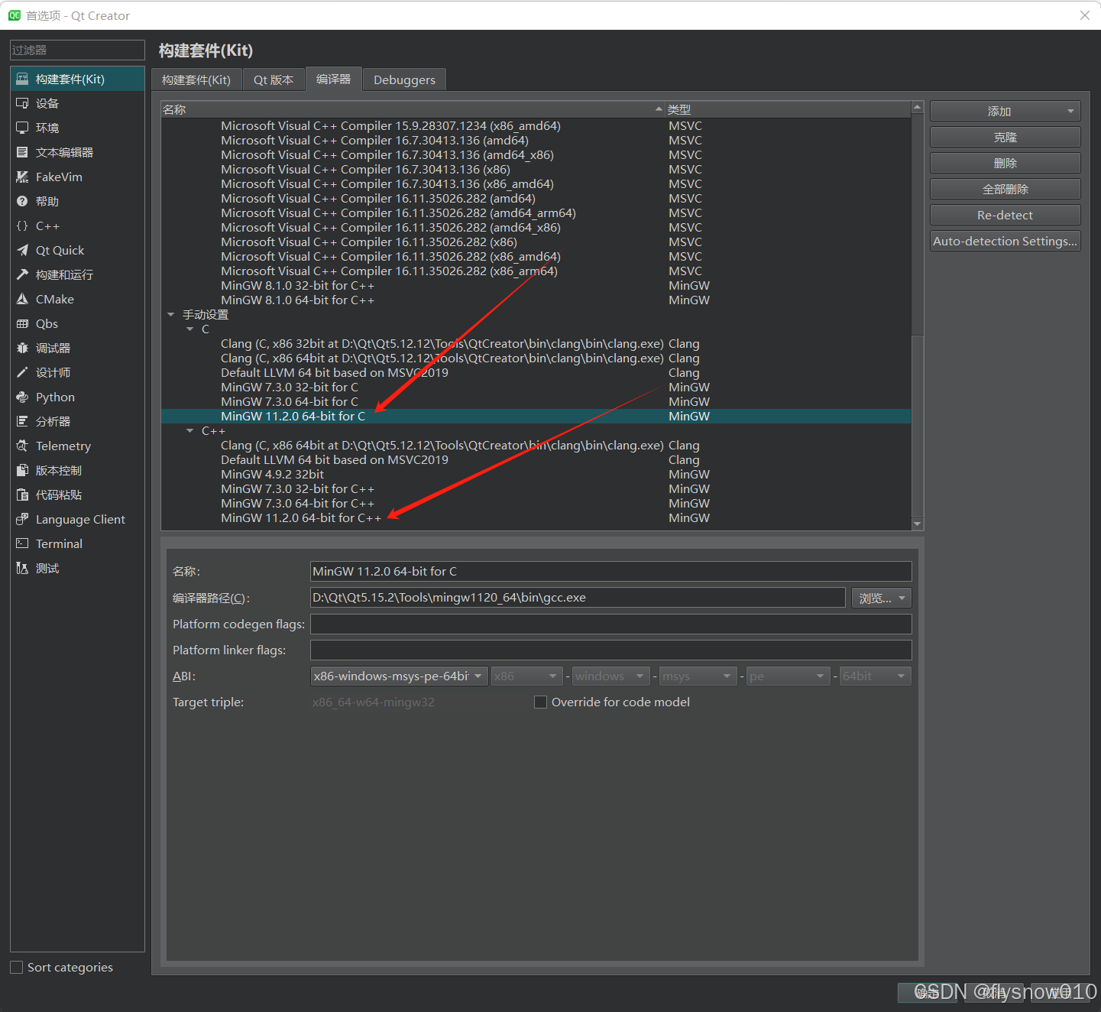Open the ABI word width 64bit dropdown

[x=876, y=676]
